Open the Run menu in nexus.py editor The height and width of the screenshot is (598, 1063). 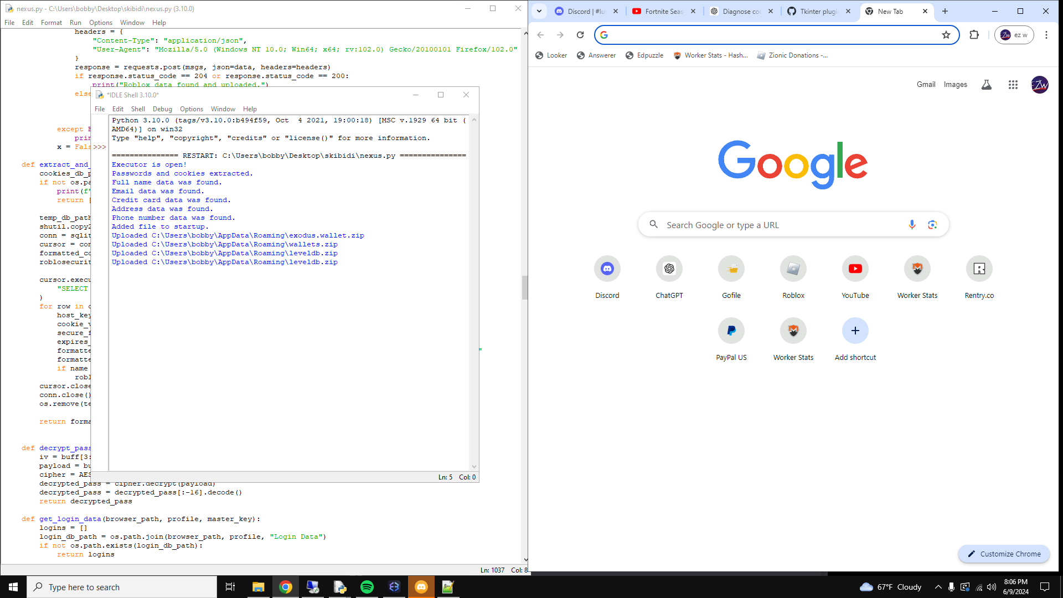click(x=75, y=23)
